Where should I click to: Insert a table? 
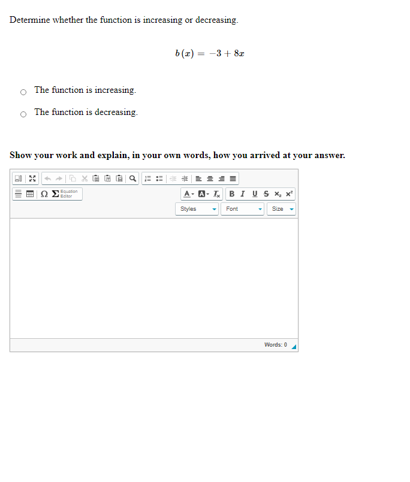(30, 193)
